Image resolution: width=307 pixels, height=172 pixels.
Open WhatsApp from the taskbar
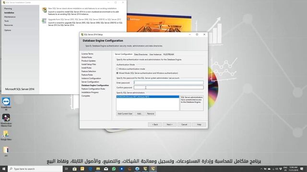coord(114,169)
